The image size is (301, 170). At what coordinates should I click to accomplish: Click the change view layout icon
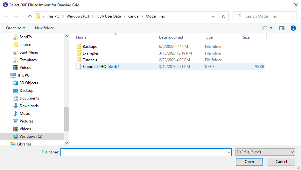tap(264, 28)
